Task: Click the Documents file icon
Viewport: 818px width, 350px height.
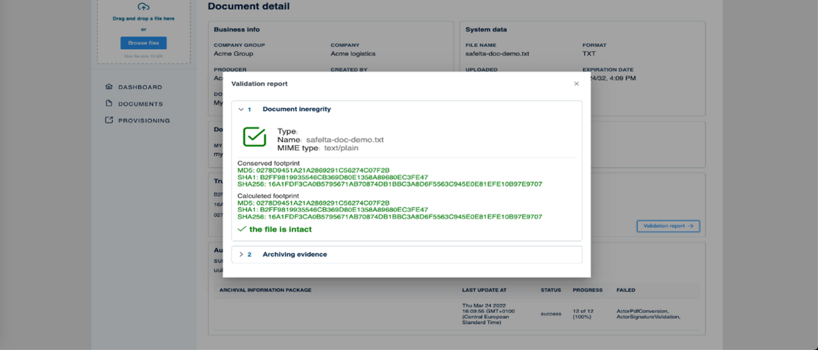Action: pyautogui.click(x=109, y=103)
